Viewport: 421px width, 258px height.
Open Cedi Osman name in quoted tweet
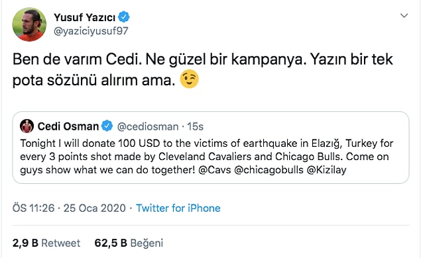(68, 126)
